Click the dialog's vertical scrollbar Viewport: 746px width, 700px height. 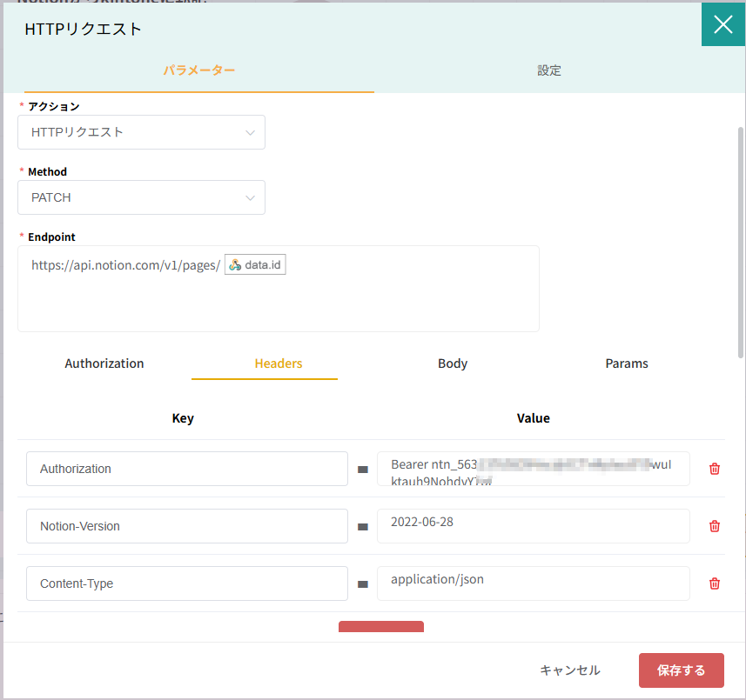[740, 243]
